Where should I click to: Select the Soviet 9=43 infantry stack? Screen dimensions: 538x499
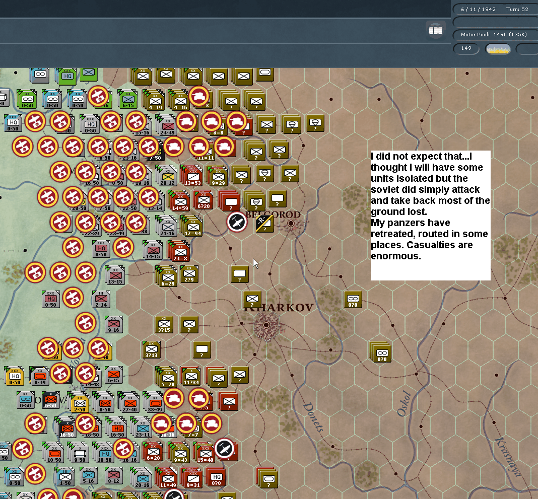tap(180, 453)
